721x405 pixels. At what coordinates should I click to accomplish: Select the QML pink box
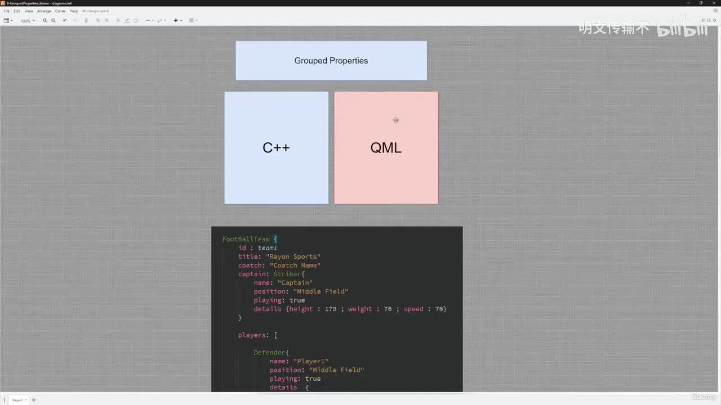click(386, 148)
